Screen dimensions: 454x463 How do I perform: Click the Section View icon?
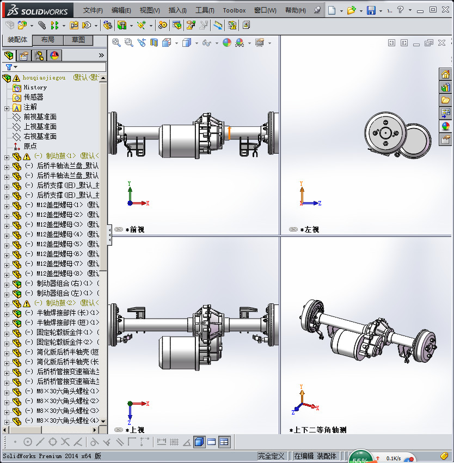[154, 43]
